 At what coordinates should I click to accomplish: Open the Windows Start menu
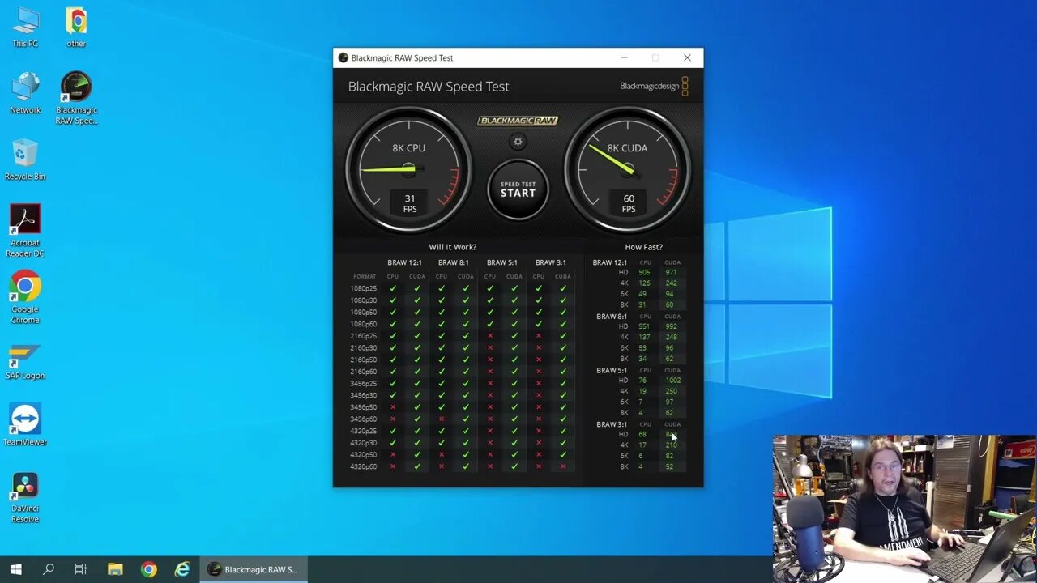(x=15, y=569)
